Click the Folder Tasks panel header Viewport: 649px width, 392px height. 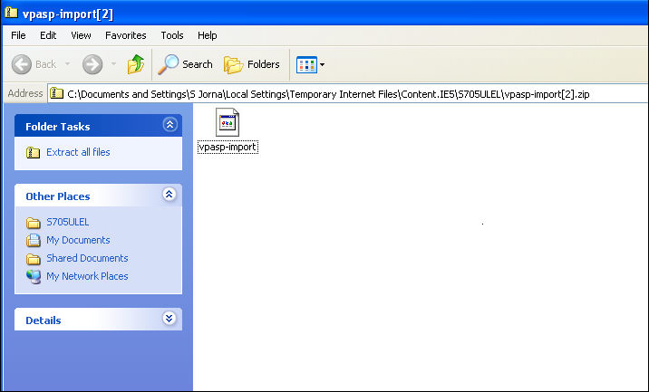click(99, 126)
